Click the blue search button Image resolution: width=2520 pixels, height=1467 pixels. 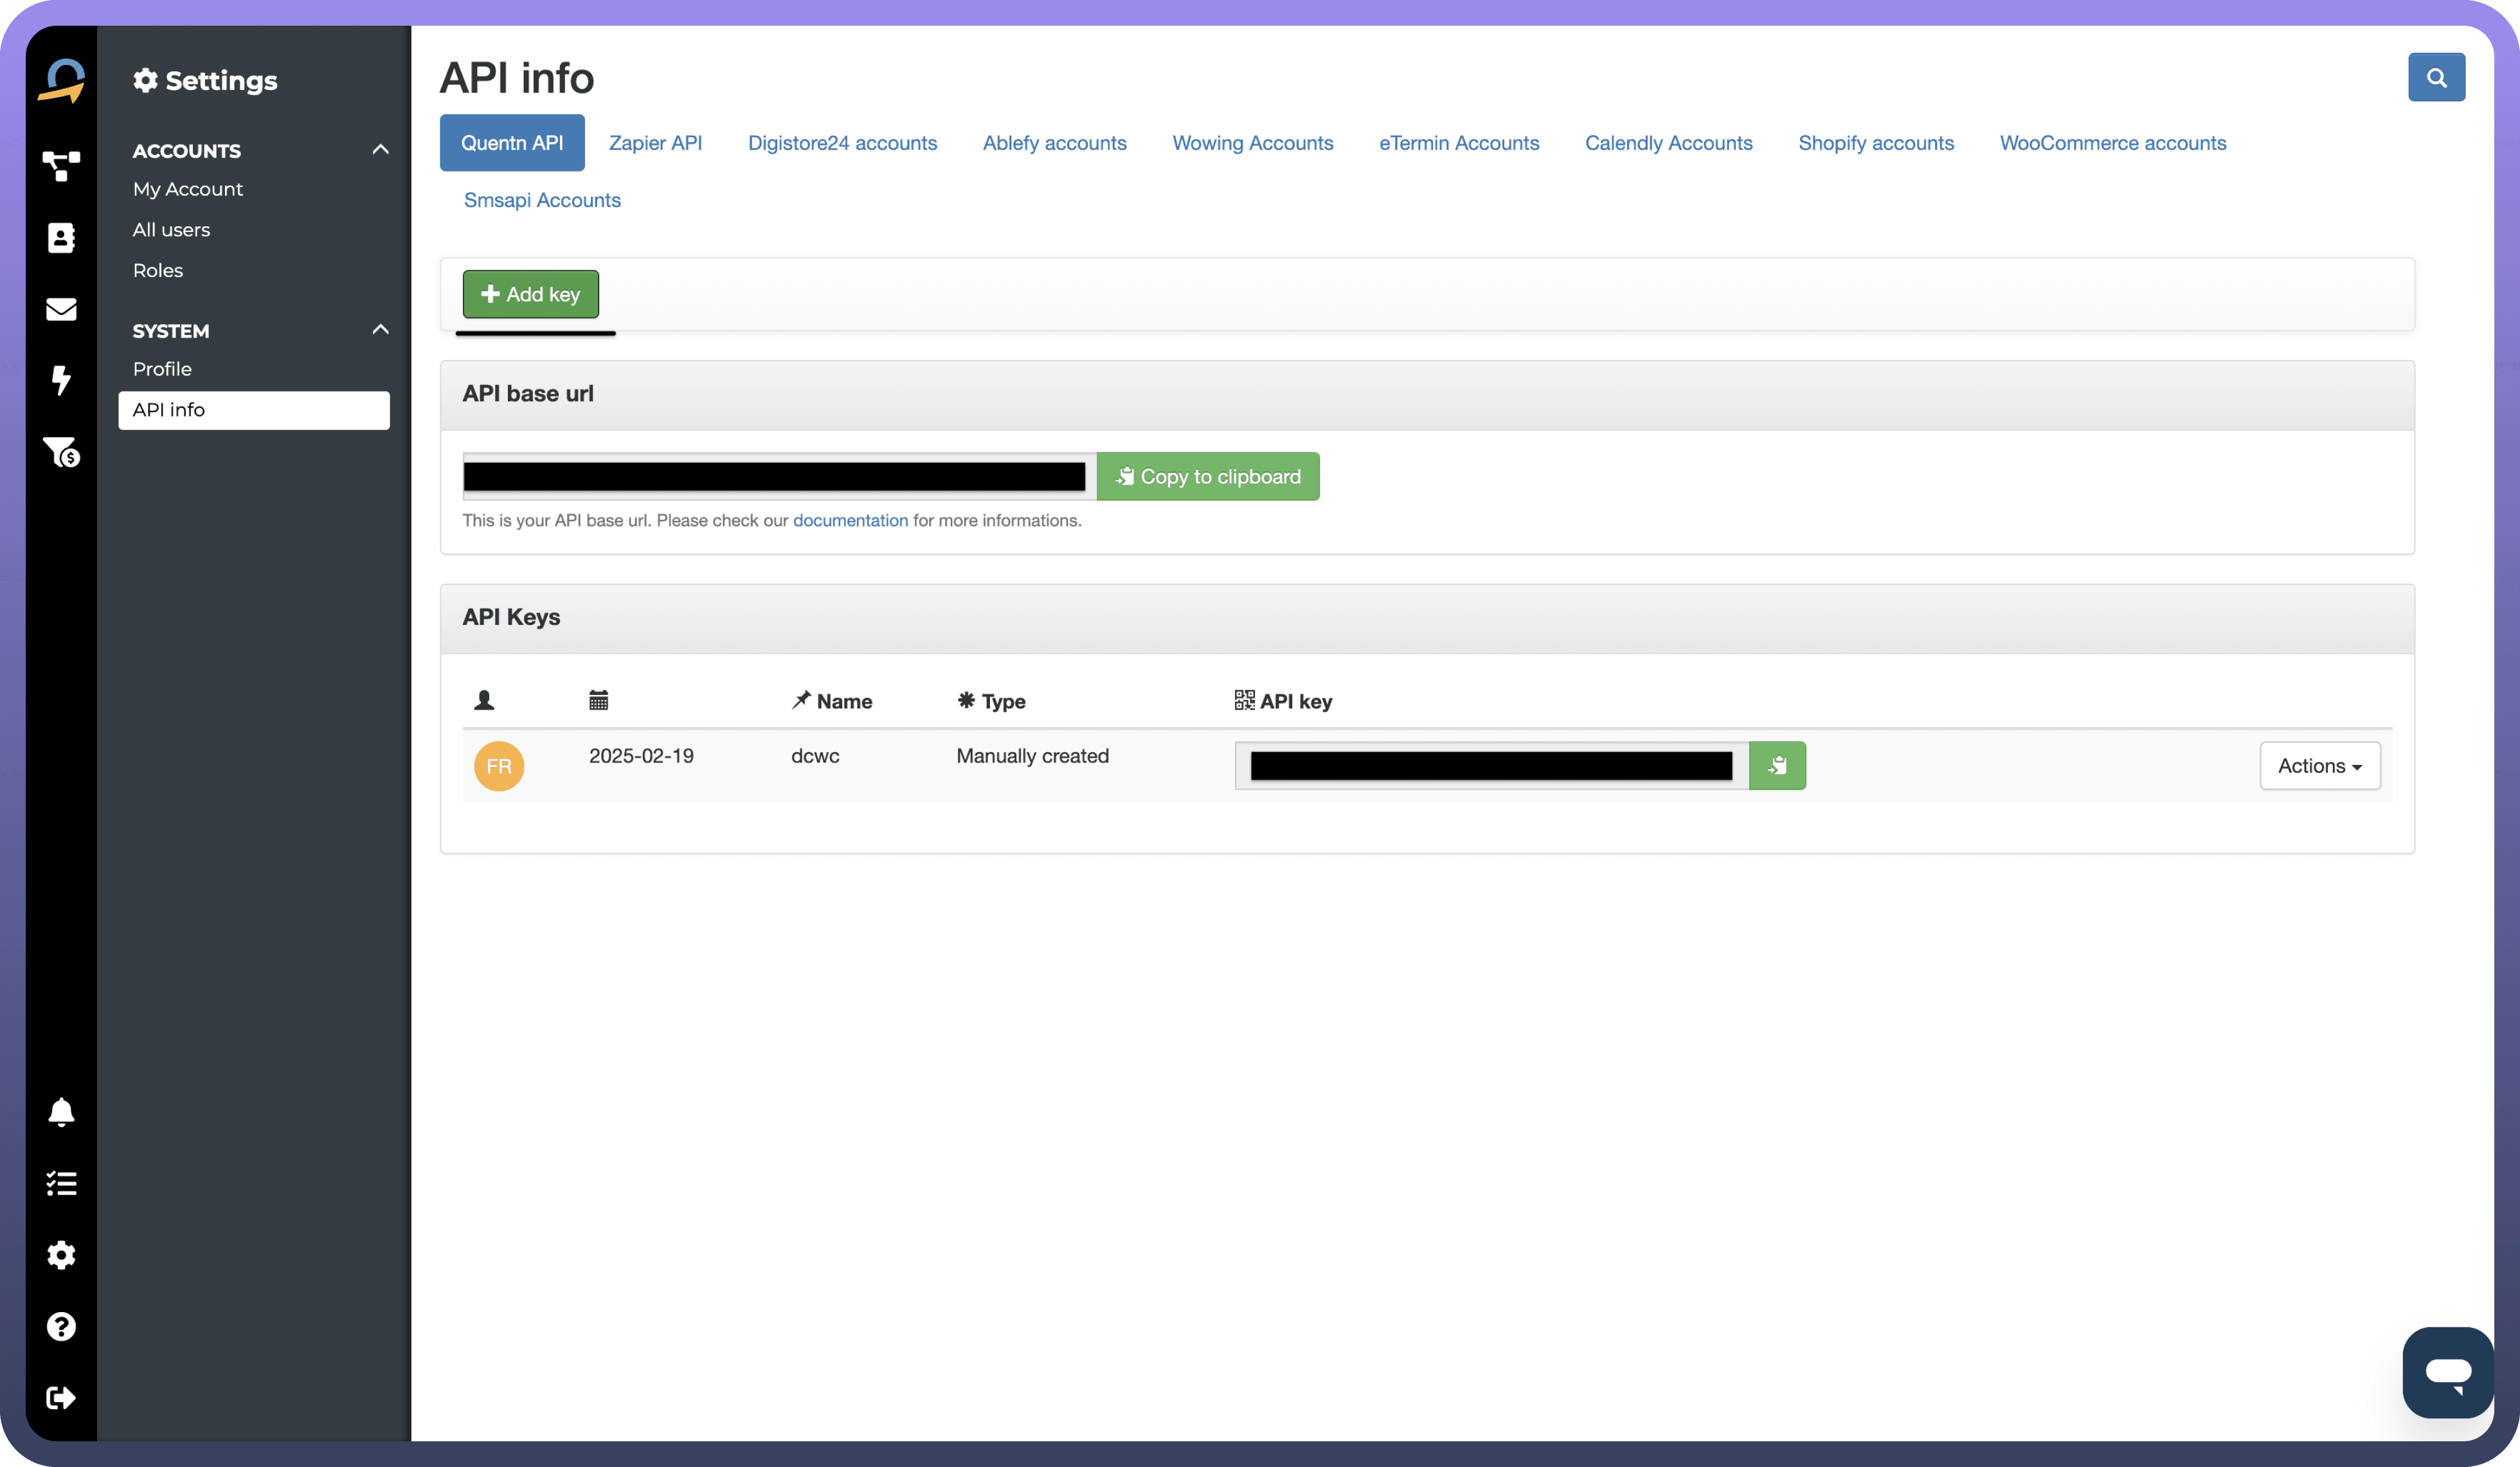[2436, 78]
